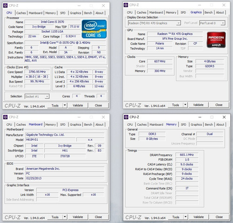Screen dimensions: 233x223
Task: Click the motherboard Model H61M-S1 field
Action: pos(50,140)
